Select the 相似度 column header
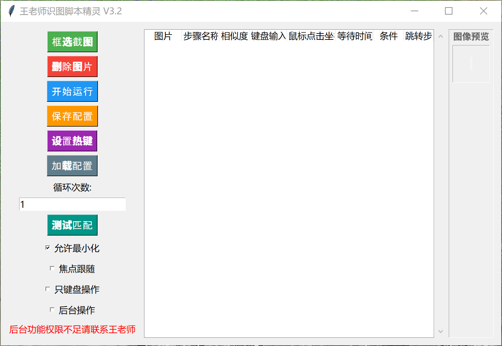The image size is (502, 346). [x=234, y=36]
